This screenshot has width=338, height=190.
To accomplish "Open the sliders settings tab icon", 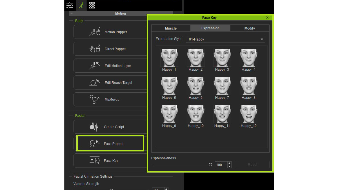I will [x=70, y=5].
